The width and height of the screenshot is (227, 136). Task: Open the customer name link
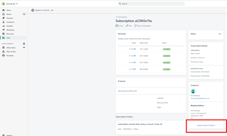[x=195, y=95]
